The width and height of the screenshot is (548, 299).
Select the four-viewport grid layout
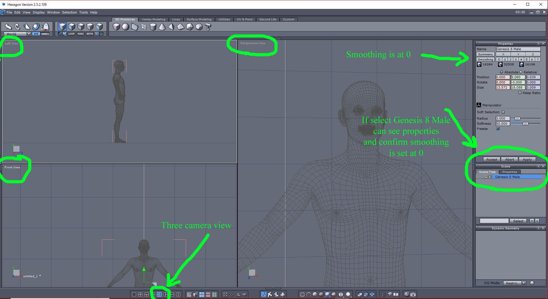[x=140, y=294]
